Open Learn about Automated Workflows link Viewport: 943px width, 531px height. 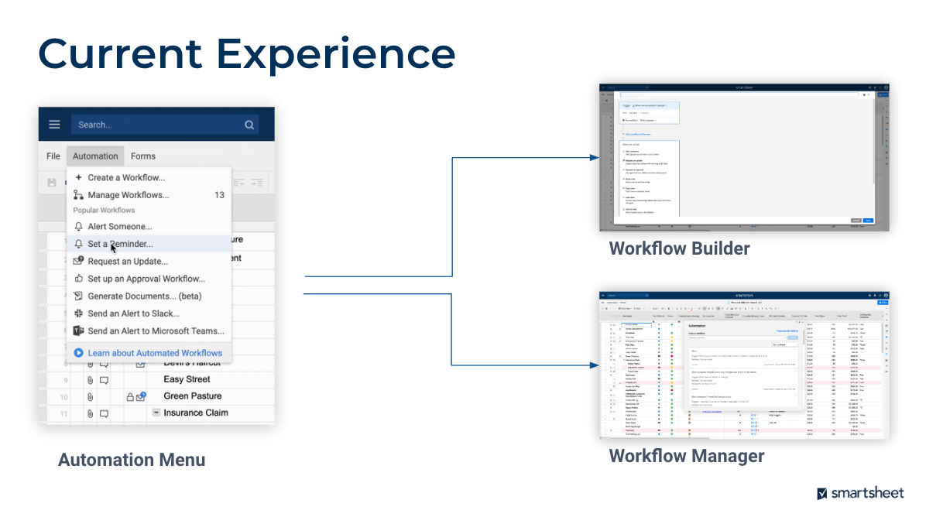(x=155, y=353)
